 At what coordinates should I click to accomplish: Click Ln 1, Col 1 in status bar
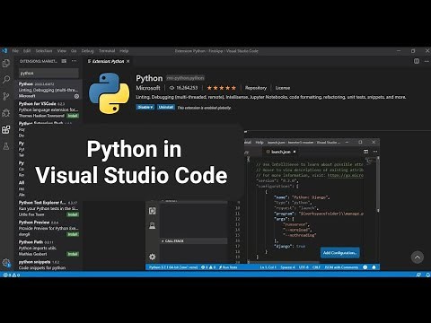click(x=268, y=267)
